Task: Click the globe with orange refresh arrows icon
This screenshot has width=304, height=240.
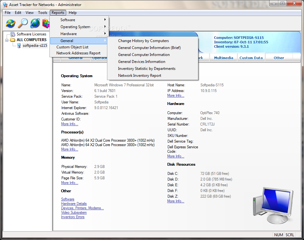Action: [x=10, y=23]
